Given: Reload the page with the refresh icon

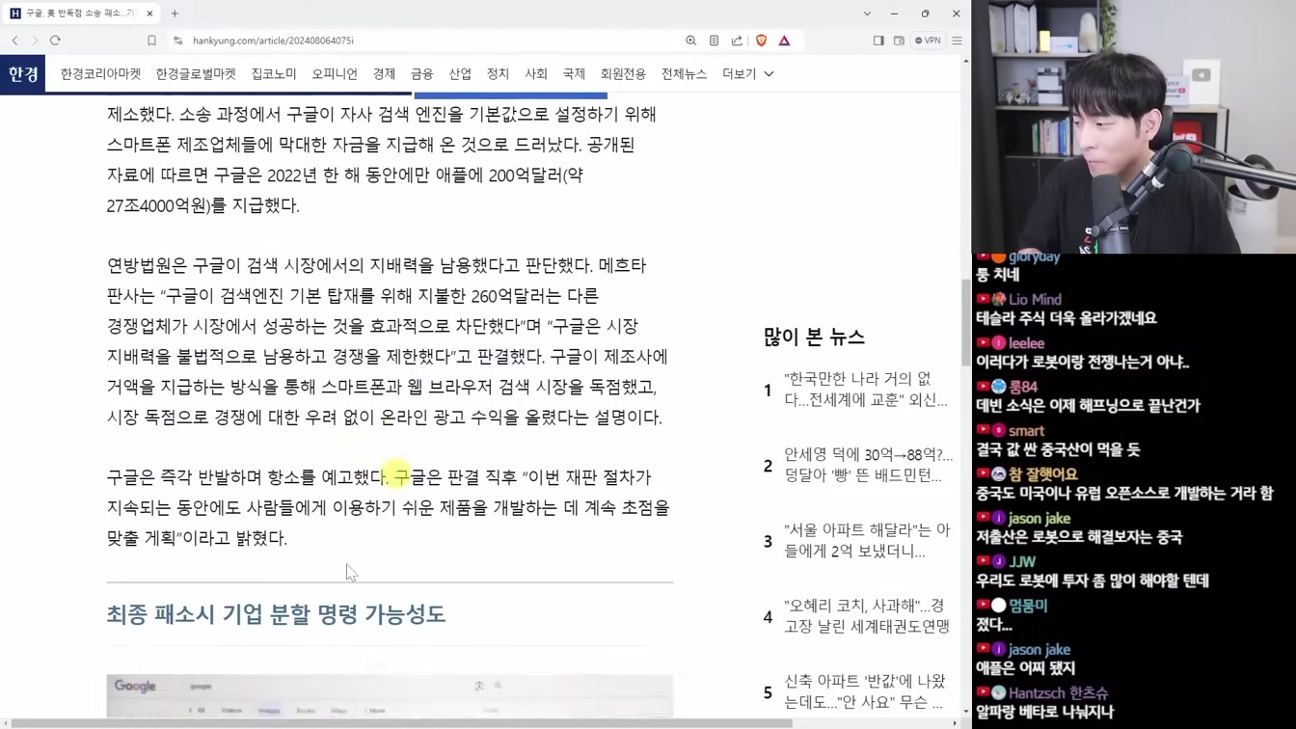Looking at the screenshot, I should pos(55,40).
